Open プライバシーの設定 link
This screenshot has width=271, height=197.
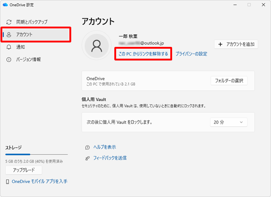pyautogui.click(x=192, y=54)
